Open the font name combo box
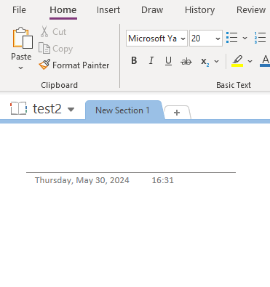The height and width of the screenshot is (287, 270). coord(156,39)
